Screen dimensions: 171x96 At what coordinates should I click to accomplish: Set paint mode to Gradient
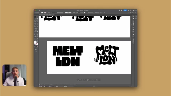pyautogui.click(x=36, y=46)
